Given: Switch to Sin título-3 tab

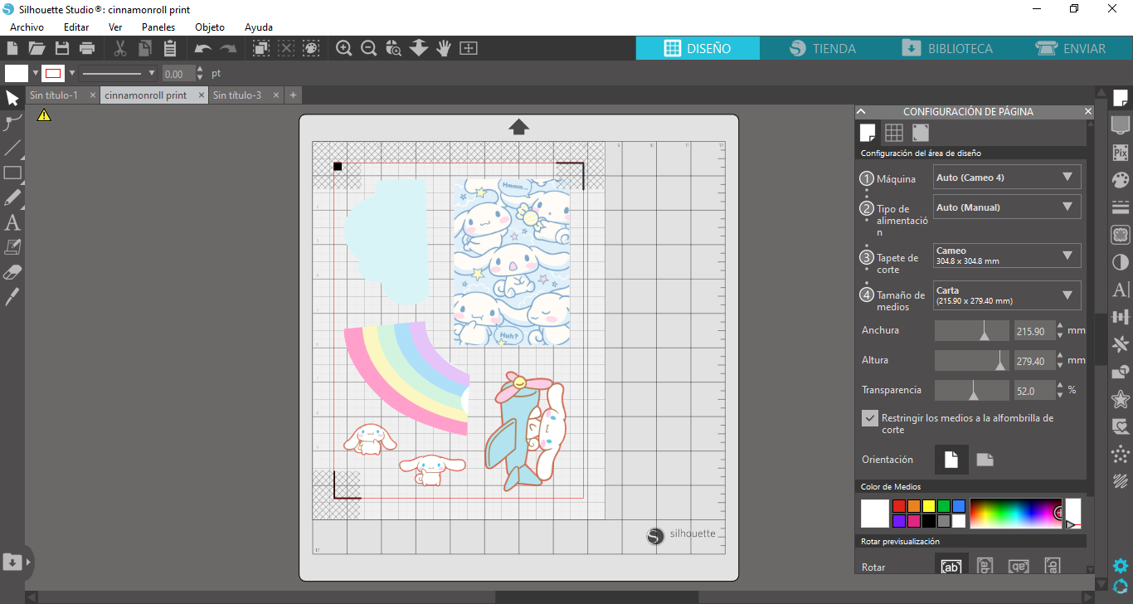Looking at the screenshot, I should (237, 95).
